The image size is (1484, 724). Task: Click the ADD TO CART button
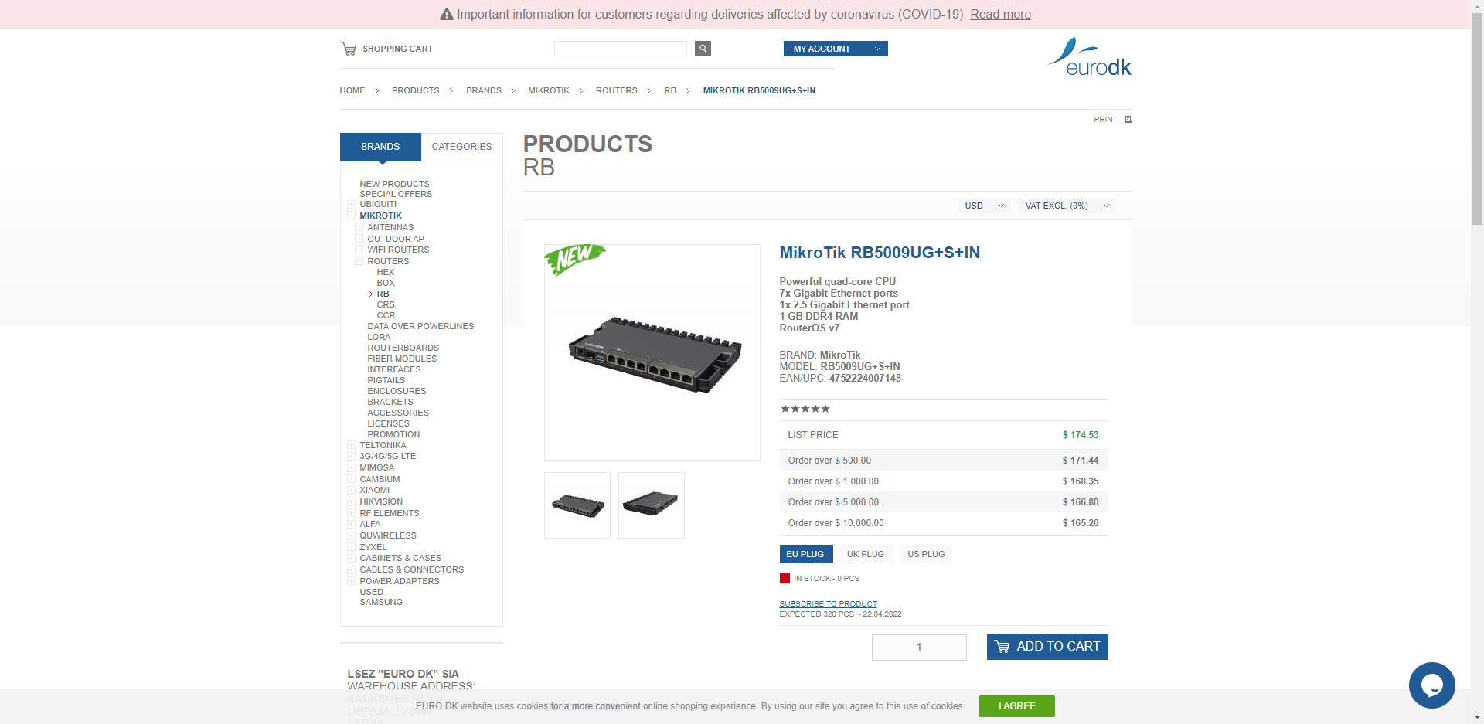tap(1047, 647)
